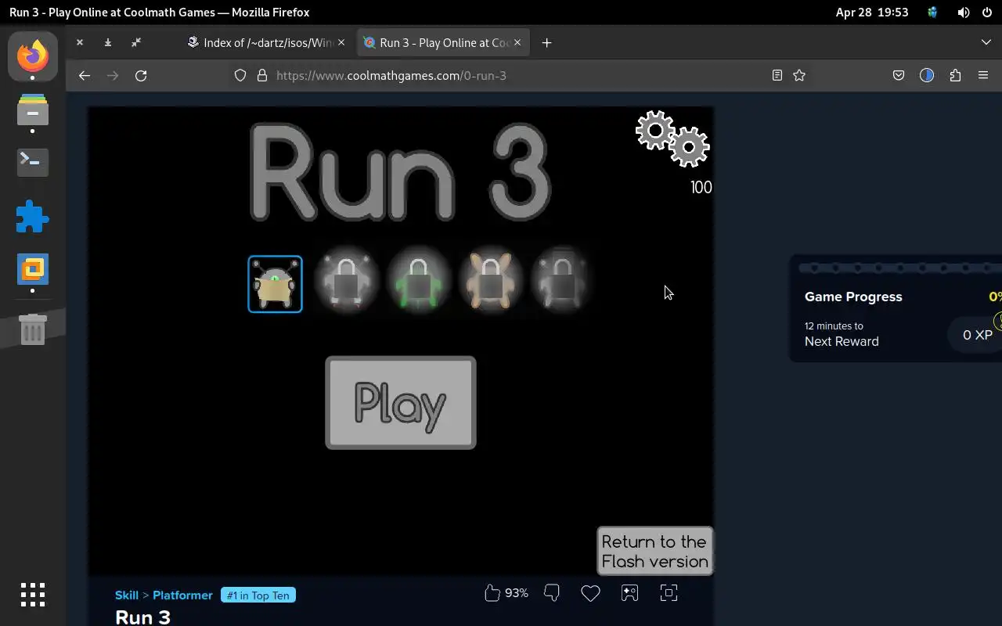Go back to previous page
Image resolution: width=1002 pixels, height=626 pixels.
pyautogui.click(x=85, y=76)
